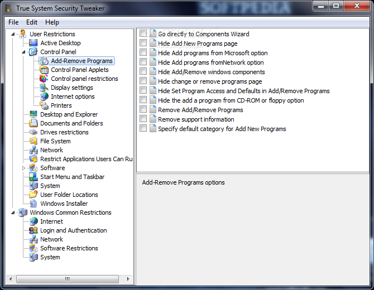The image size is (374, 290).
Task: Check Hide change or remove programs page
Action: pos(143,81)
